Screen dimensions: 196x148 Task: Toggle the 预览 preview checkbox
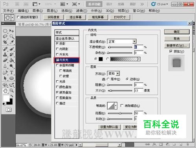click(171, 51)
